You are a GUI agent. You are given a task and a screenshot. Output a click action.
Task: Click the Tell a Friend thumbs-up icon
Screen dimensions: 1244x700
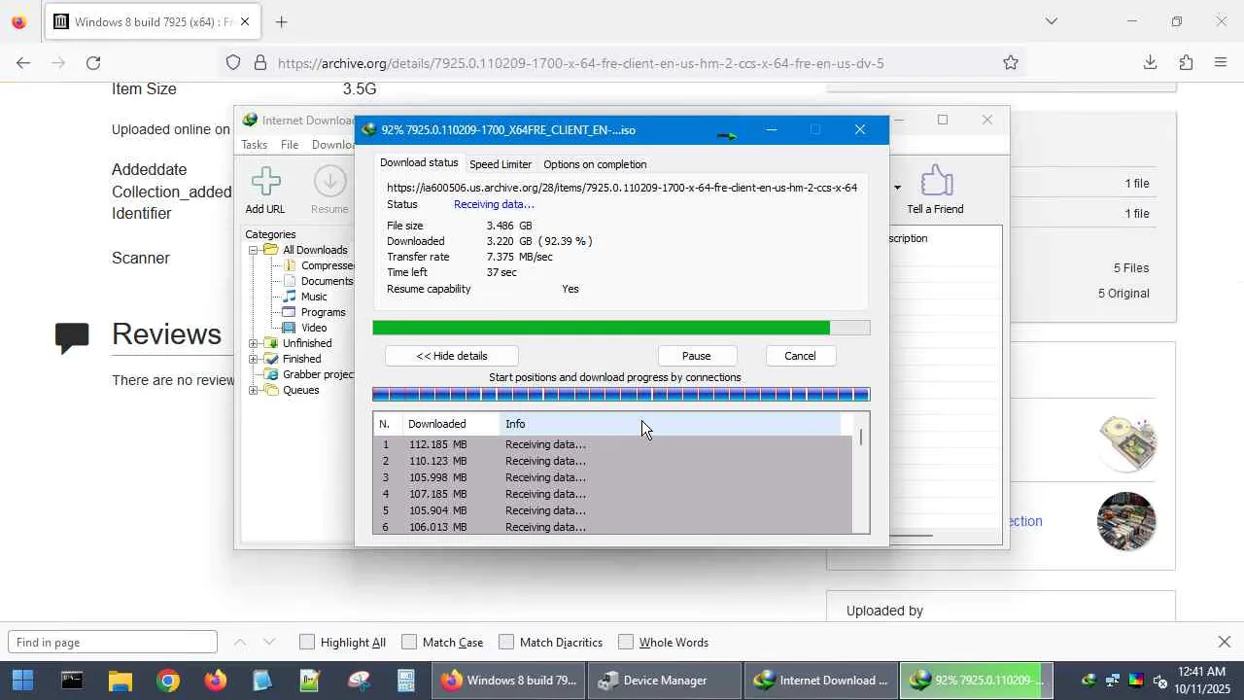pyautogui.click(x=935, y=181)
